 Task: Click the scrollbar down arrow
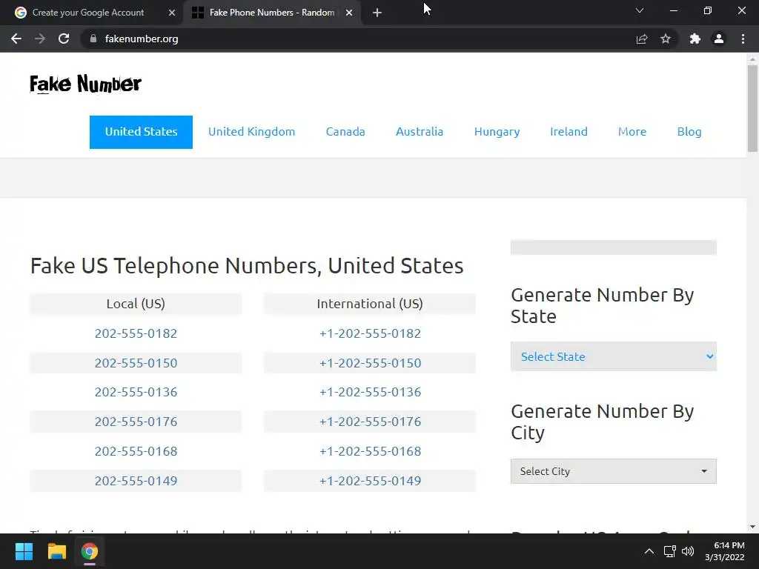tap(752, 527)
